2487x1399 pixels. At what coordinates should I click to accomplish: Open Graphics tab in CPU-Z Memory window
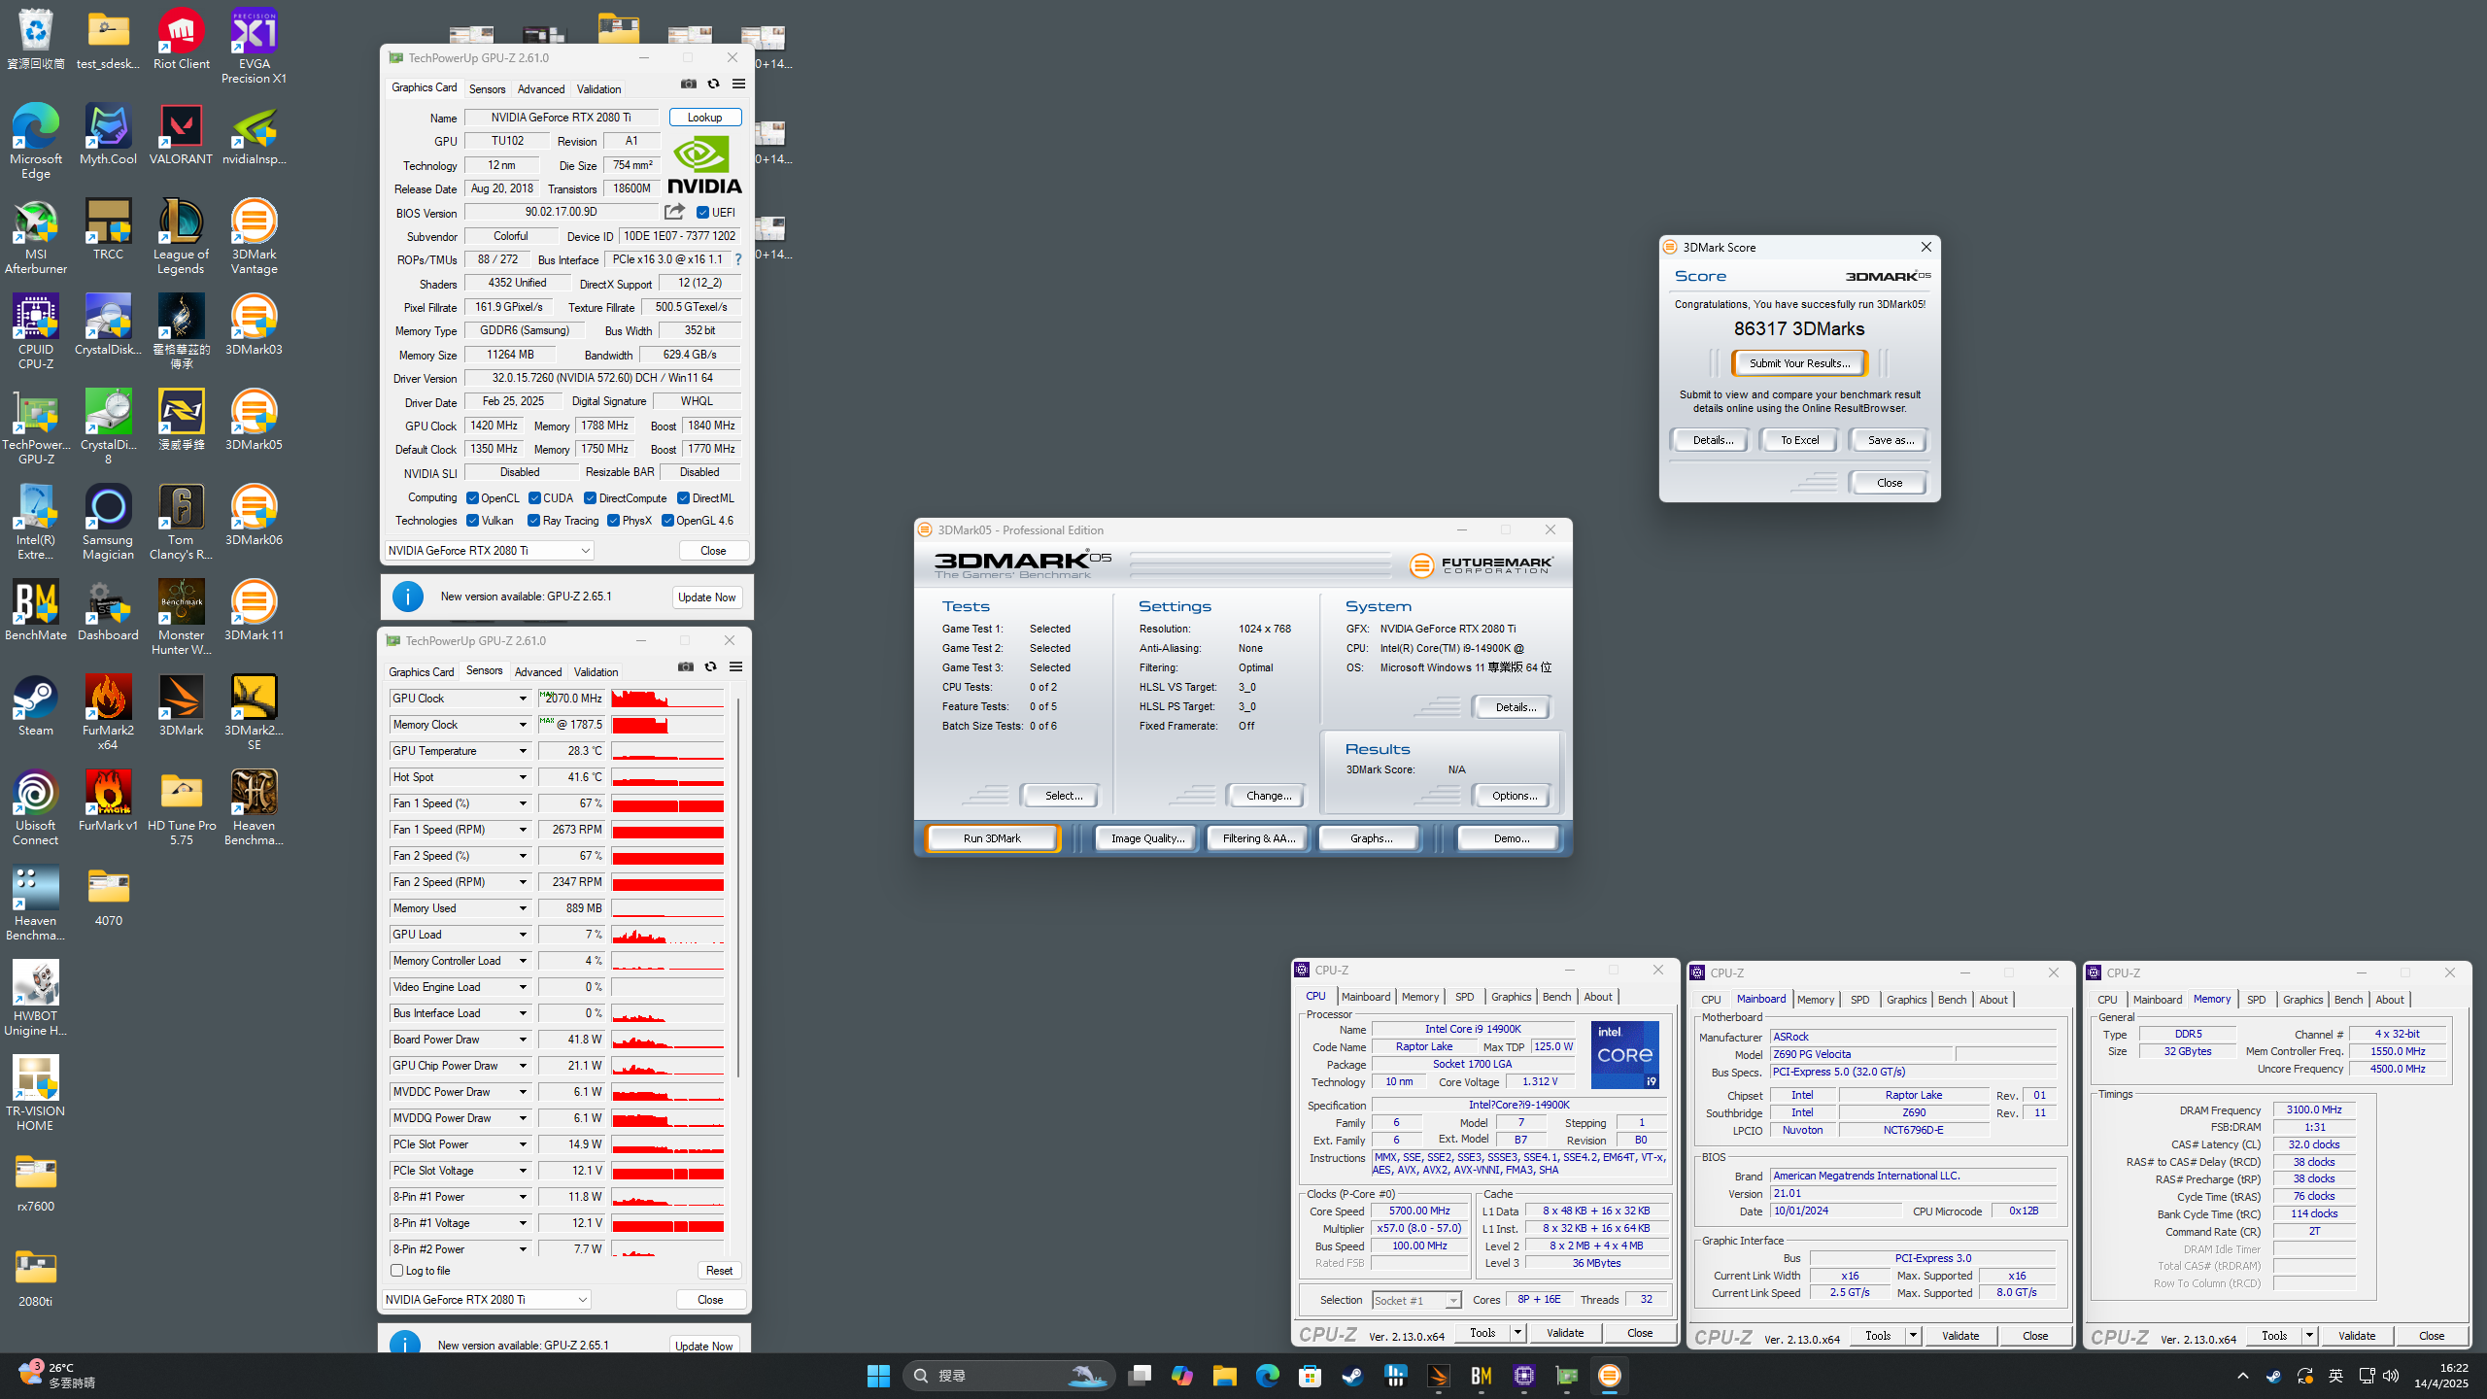coord(2302,1000)
